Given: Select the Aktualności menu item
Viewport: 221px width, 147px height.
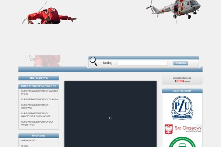Looking at the screenshot, I should pos(28,140).
